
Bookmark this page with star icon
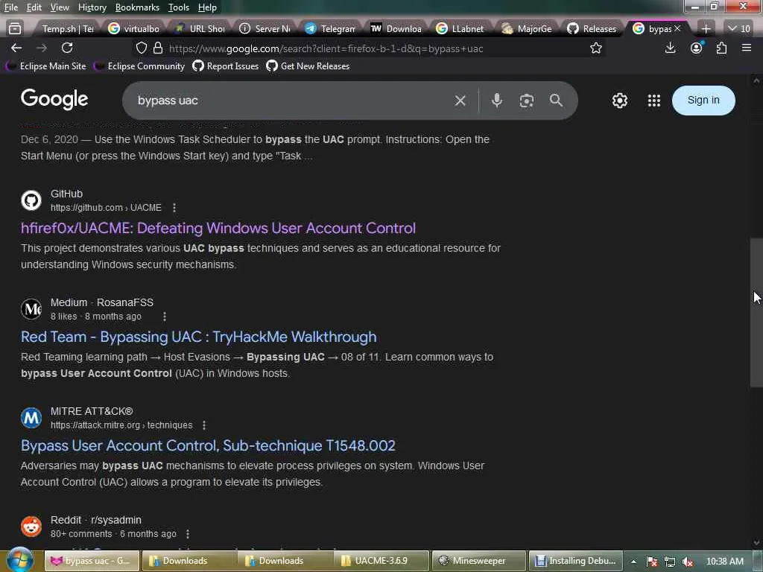[x=595, y=48]
